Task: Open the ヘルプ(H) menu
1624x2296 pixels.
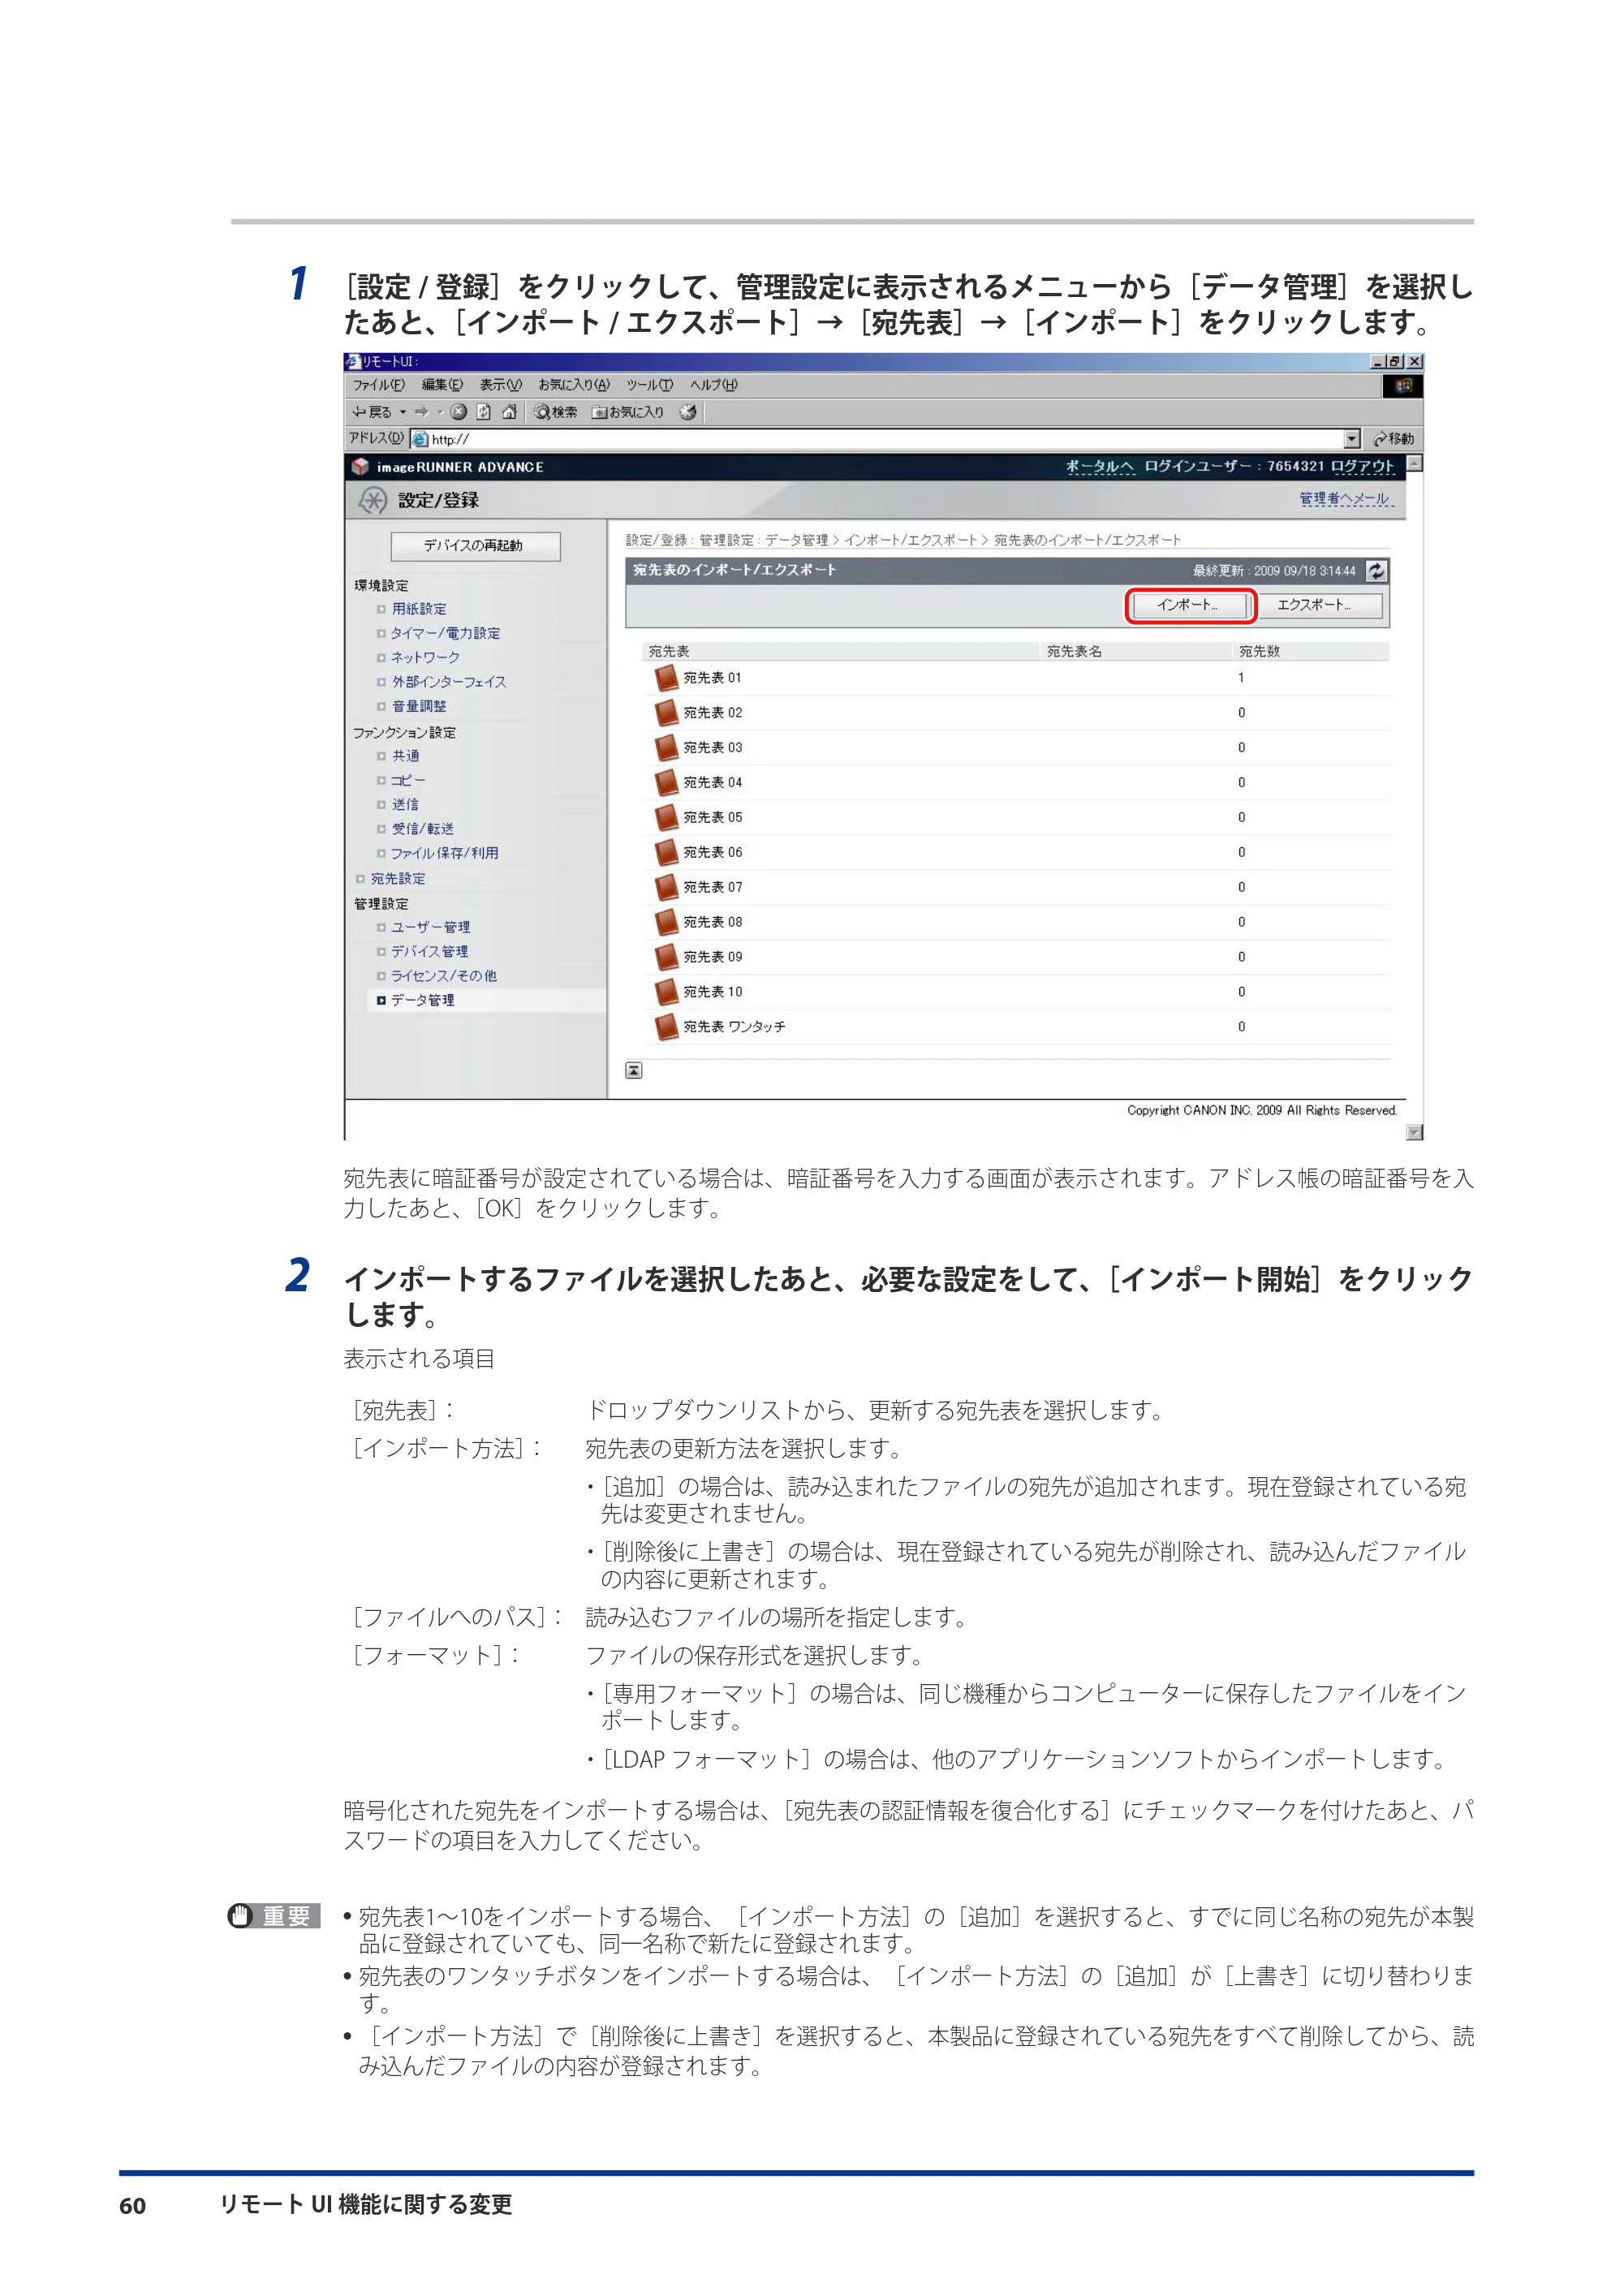Action: coord(714,385)
